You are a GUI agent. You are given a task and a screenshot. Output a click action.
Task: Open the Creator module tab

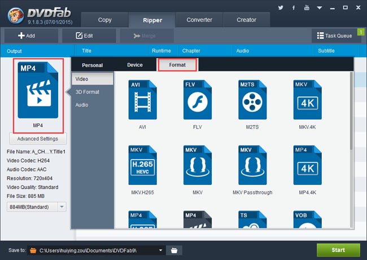pyautogui.click(x=247, y=20)
